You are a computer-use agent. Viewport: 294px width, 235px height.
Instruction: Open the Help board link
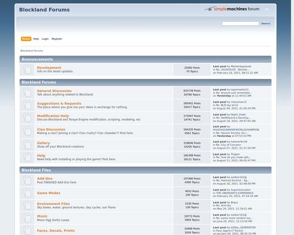click(x=41, y=155)
